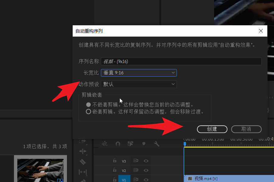Click the '1 项已选择，共 3 项' status text

45,146
